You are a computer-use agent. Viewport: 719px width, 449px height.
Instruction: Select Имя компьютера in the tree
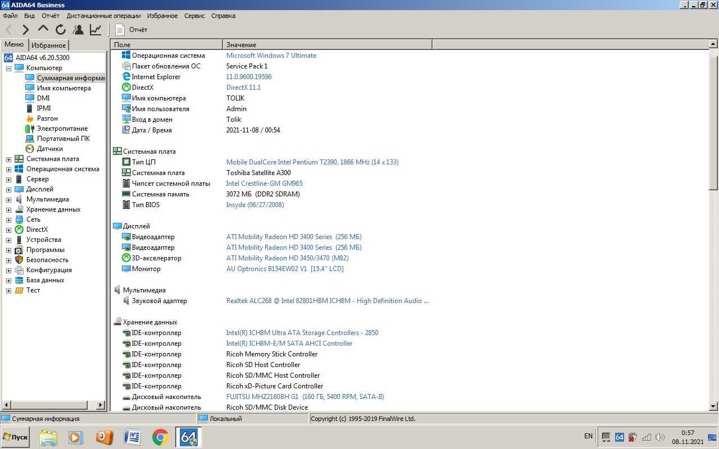pyautogui.click(x=63, y=88)
